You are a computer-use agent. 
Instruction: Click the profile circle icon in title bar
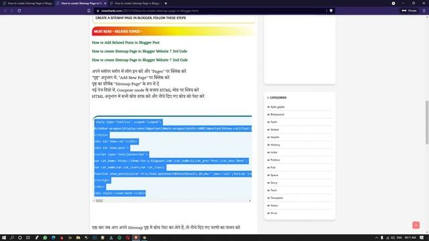393,3
